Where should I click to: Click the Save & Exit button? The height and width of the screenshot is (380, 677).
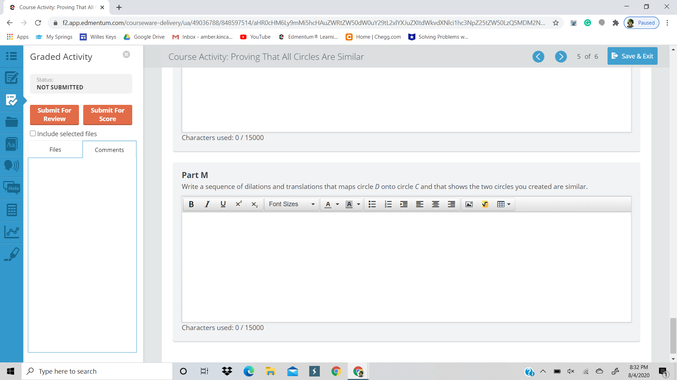[x=632, y=56]
